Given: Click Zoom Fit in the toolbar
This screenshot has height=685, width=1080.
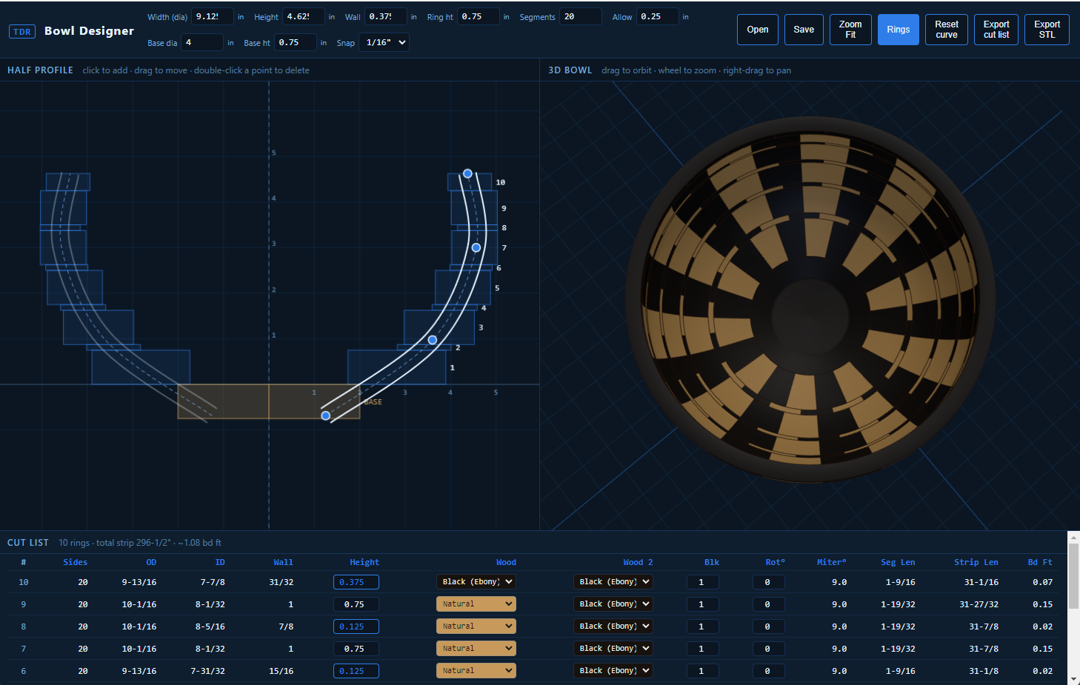Looking at the screenshot, I should [850, 30].
